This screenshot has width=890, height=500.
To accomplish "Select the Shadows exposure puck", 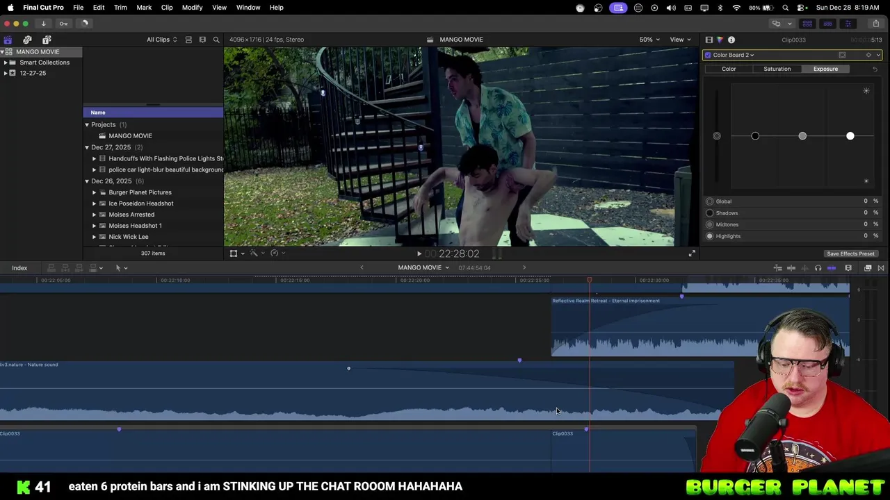I will tap(755, 136).
